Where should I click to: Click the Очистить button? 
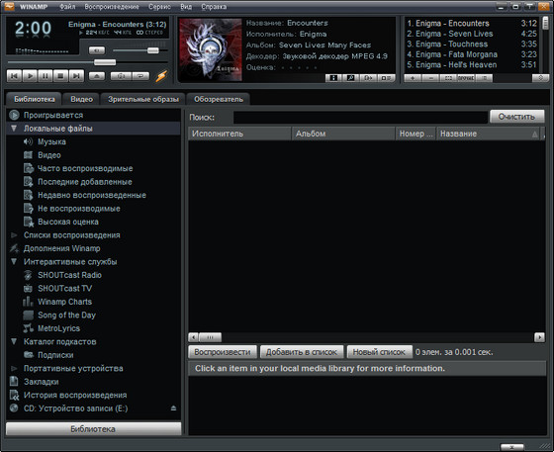(516, 117)
